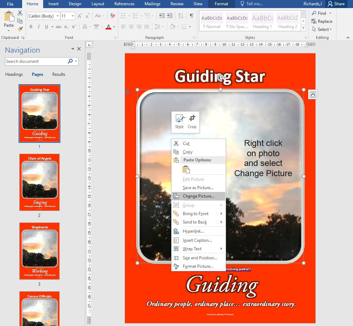Choose Change Picture from the context menu
The width and height of the screenshot is (353, 326).
(x=198, y=196)
